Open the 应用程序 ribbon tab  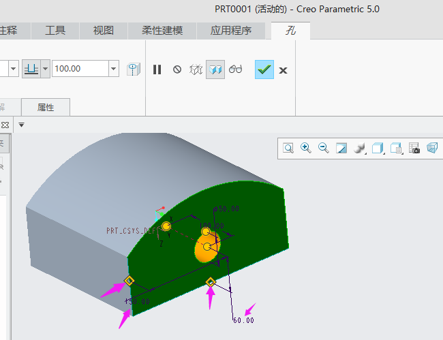pos(231,31)
